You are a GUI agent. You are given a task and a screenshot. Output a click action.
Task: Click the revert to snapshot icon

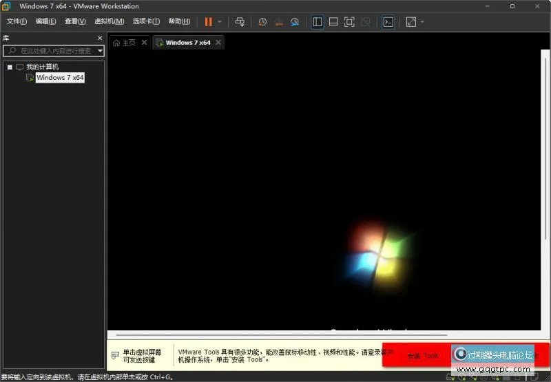[x=279, y=22]
